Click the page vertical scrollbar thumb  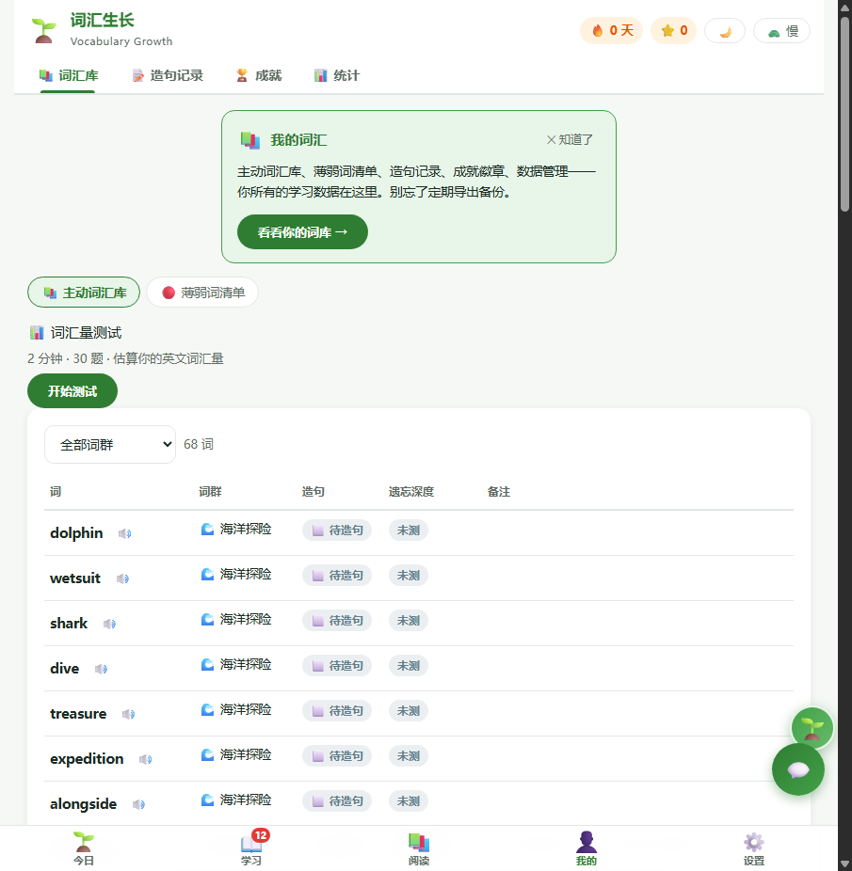click(844, 114)
